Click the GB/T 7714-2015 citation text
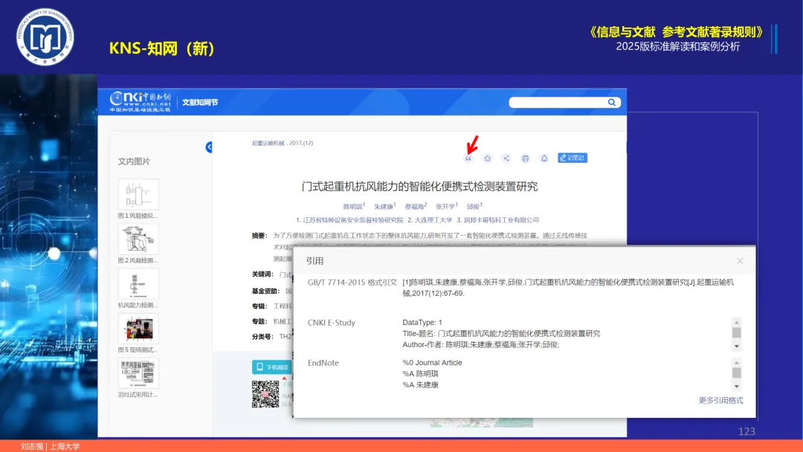The image size is (803, 452). tap(568, 288)
